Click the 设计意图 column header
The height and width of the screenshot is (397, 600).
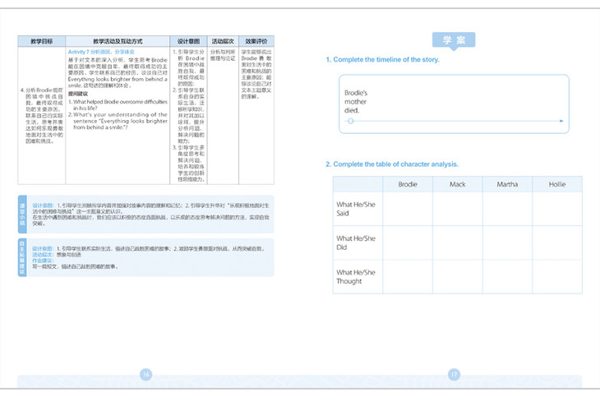click(x=188, y=40)
